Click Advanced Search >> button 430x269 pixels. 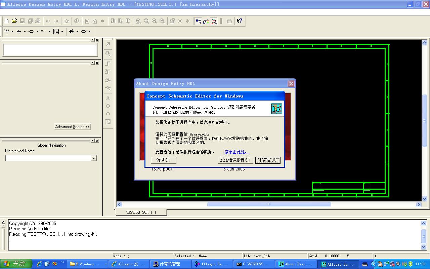coord(72,127)
